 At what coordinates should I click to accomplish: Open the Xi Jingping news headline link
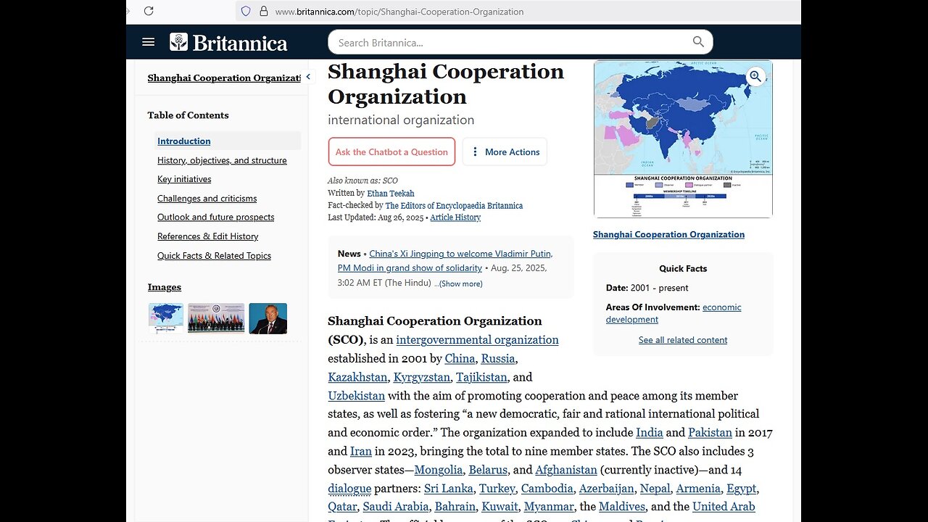445,261
